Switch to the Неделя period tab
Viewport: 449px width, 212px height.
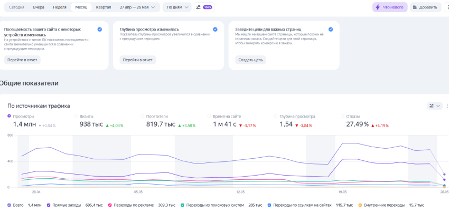tap(60, 7)
